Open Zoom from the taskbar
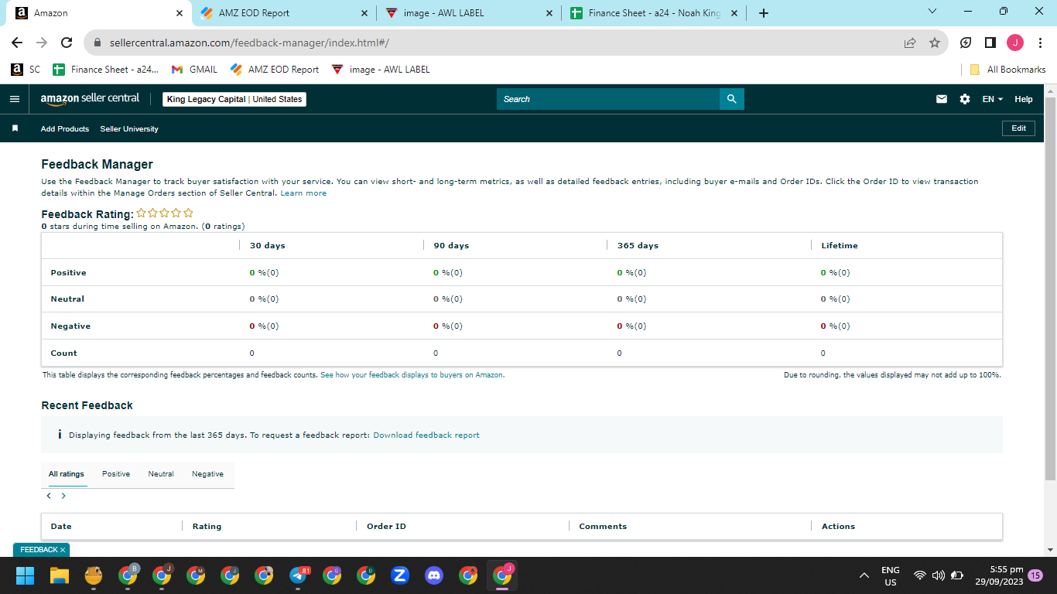This screenshot has height=594, width=1057. pyautogui.click(x=400, y=575)
